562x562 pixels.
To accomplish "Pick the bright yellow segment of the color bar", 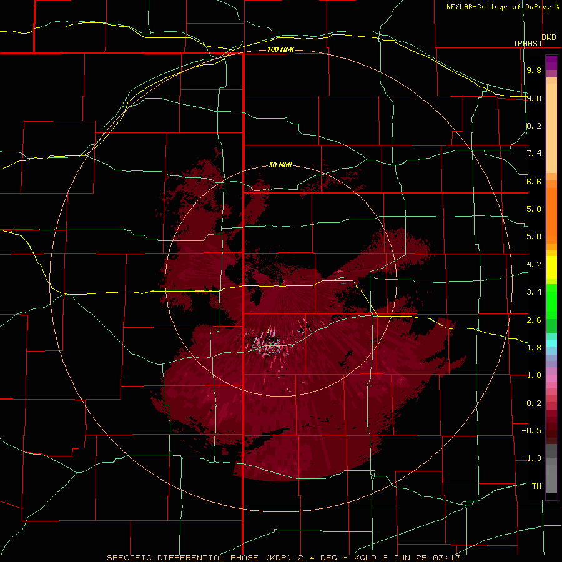I will point(551,267).
